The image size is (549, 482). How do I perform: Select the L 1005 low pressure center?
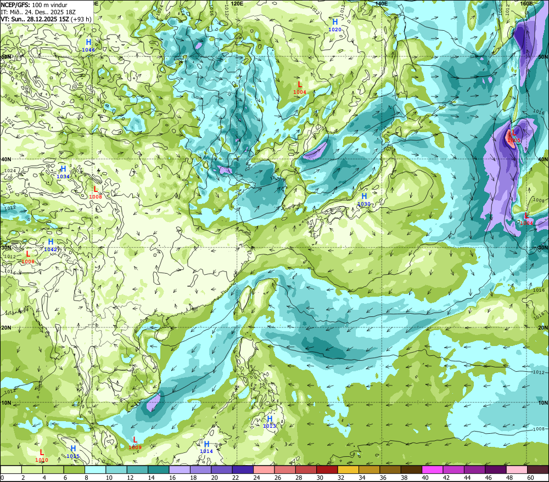pyautogui.click(x=514, y=137)
